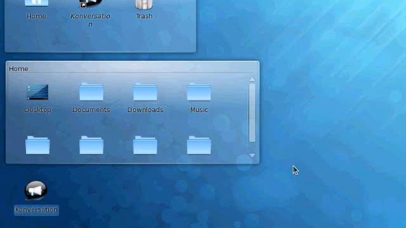The width and height of the screenshot is (406, 228).
Task: Open the Downloads folder in Home widget
Action: coord(145,92)
